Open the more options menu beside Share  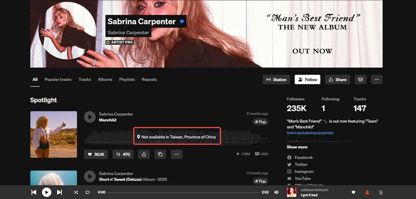tap(376, 79)
